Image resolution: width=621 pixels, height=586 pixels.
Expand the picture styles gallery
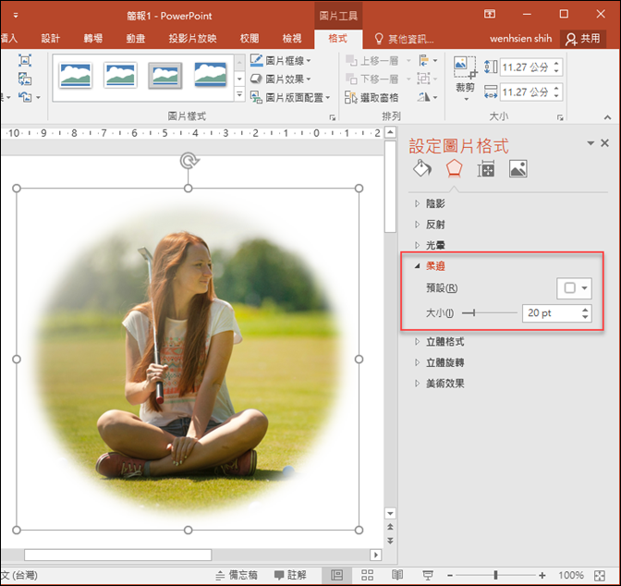(239, 94)
